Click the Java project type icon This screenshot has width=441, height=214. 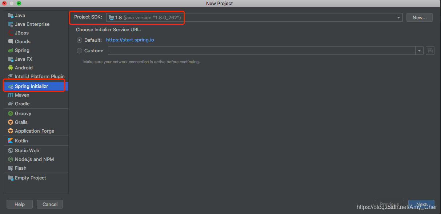pyautogui.click(x=11, y=16)
